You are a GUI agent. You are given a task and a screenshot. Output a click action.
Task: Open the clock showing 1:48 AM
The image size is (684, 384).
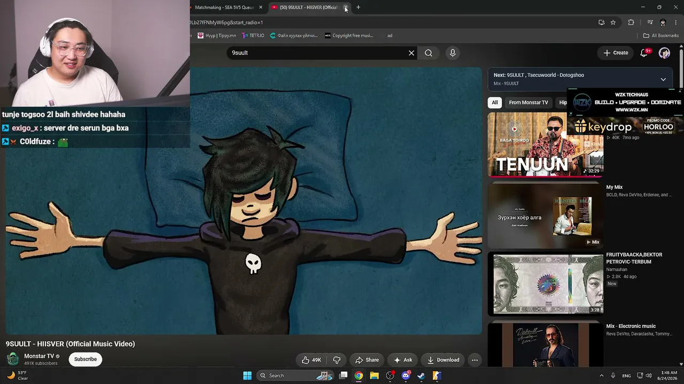(x=668, y=375)
